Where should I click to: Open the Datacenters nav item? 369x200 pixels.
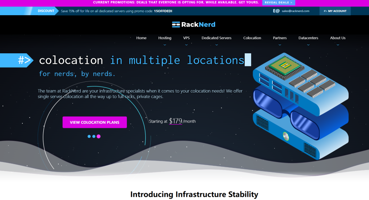click(308, 38)
